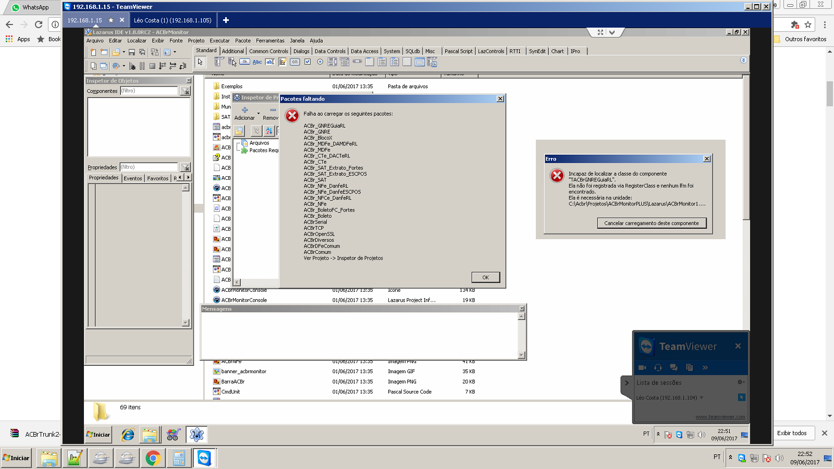The image size is (834, 469).
Task: Collapse the TeamViewer side panel arrow
Action: (627, 382)
